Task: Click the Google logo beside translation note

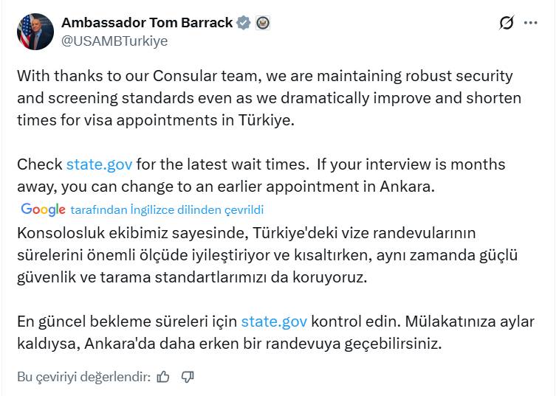Action: click(43, 209)
